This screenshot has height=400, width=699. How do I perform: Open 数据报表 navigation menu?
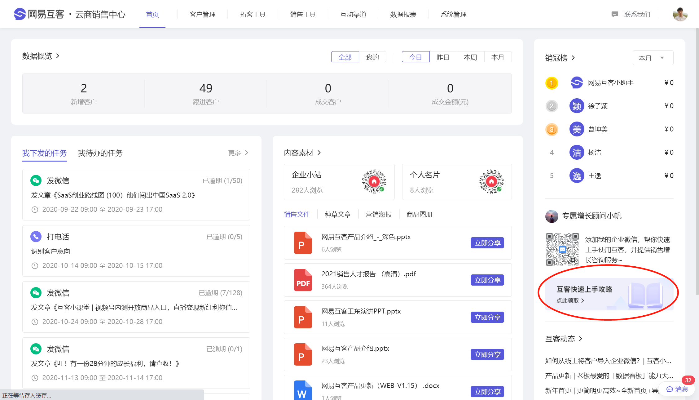click(x=403, y=14)
